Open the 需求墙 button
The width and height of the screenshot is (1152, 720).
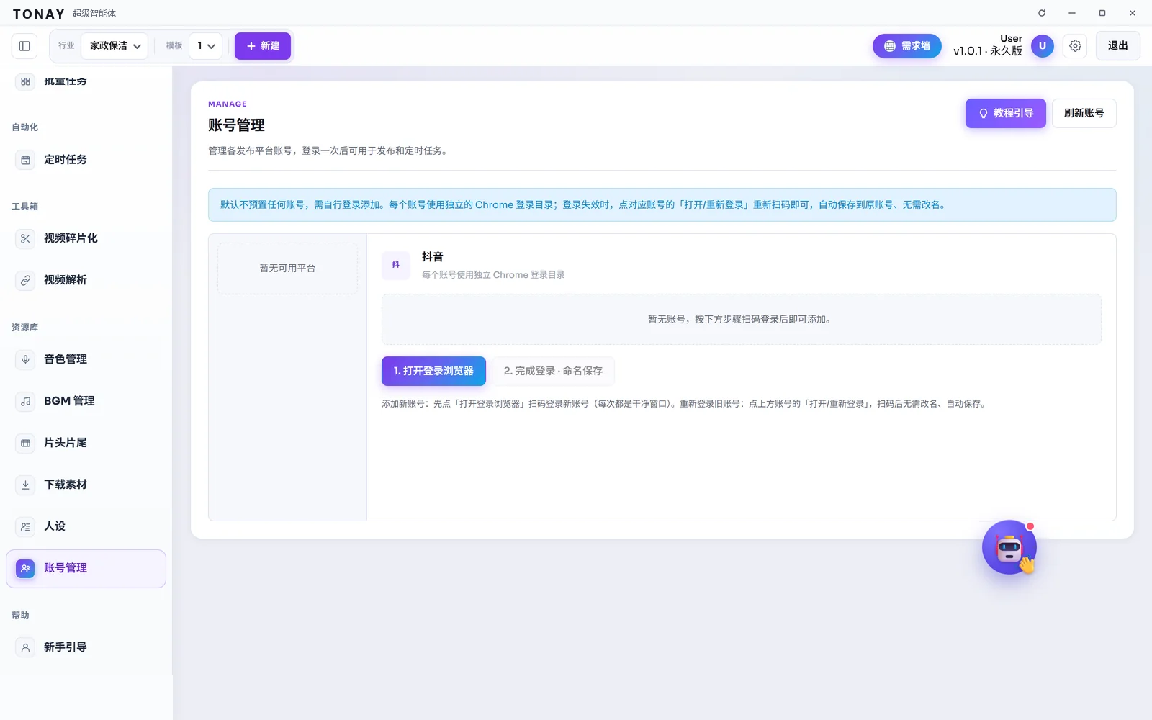click(x=906, y=46)
